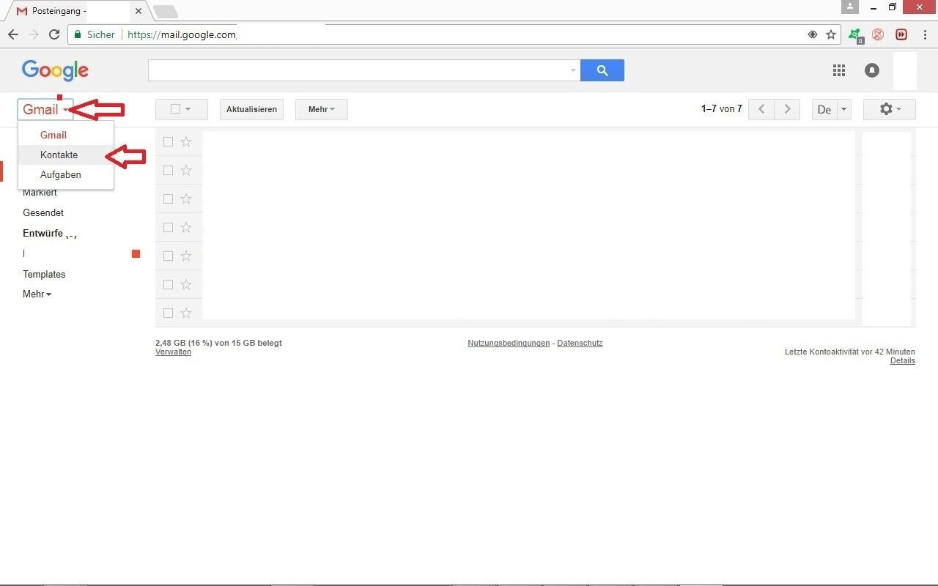Click the red fast-forward extension icon
The image size is (938, 586).
(x=901, y=34)
